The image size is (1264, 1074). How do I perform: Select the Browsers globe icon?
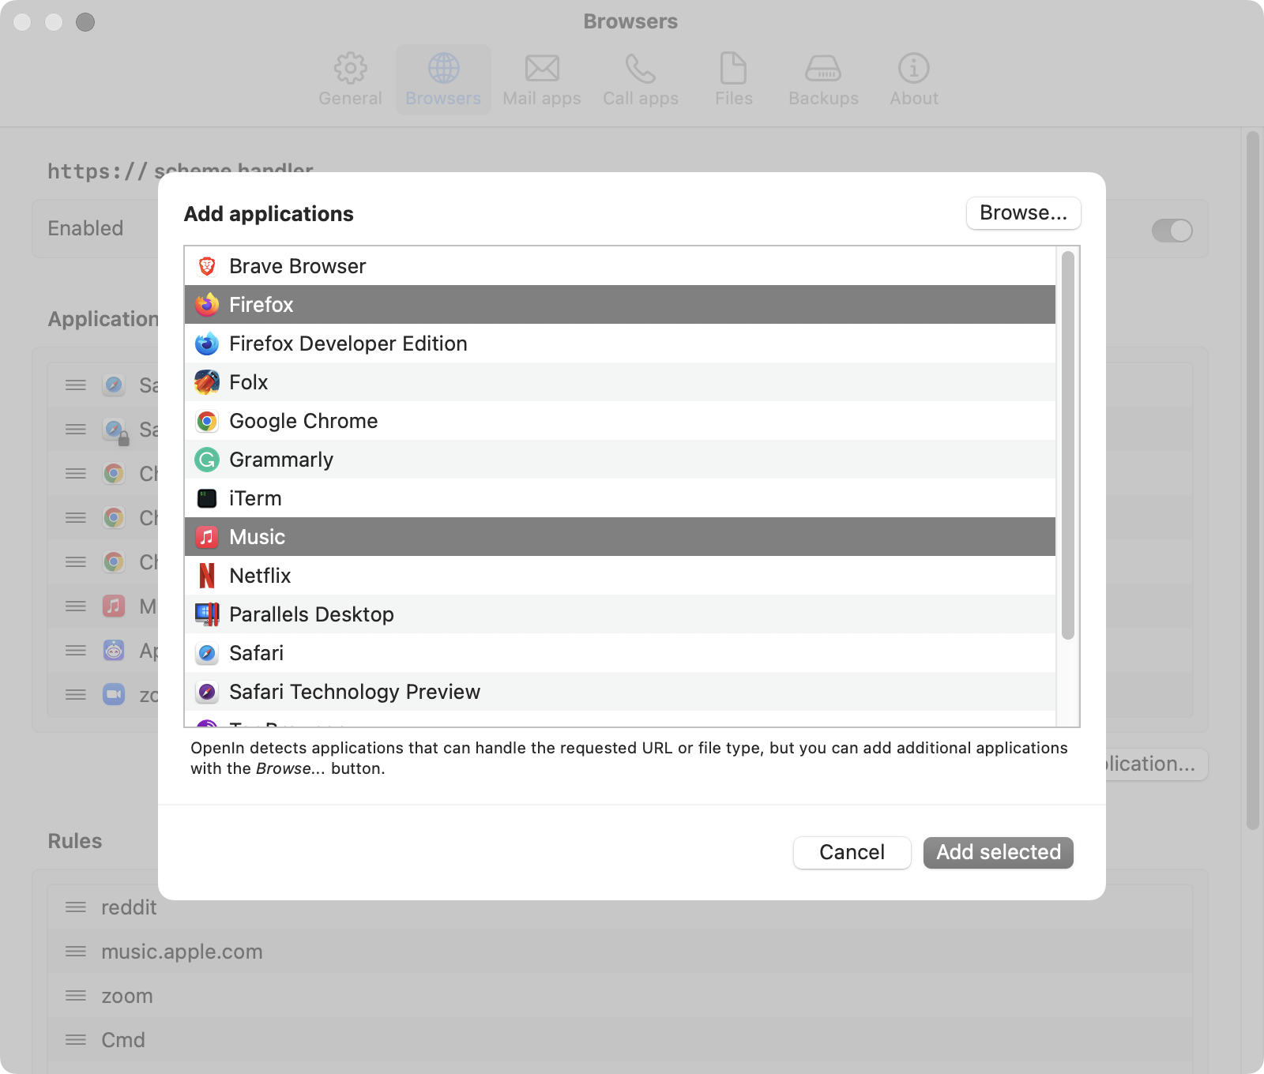pyautogui.click(x=443, y=68)
